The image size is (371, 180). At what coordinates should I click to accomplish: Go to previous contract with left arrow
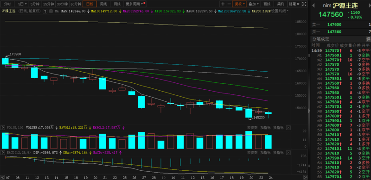[x=313, y=6]
